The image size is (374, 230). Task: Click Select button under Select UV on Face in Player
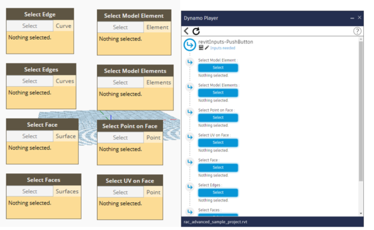(x=218, y=143)
